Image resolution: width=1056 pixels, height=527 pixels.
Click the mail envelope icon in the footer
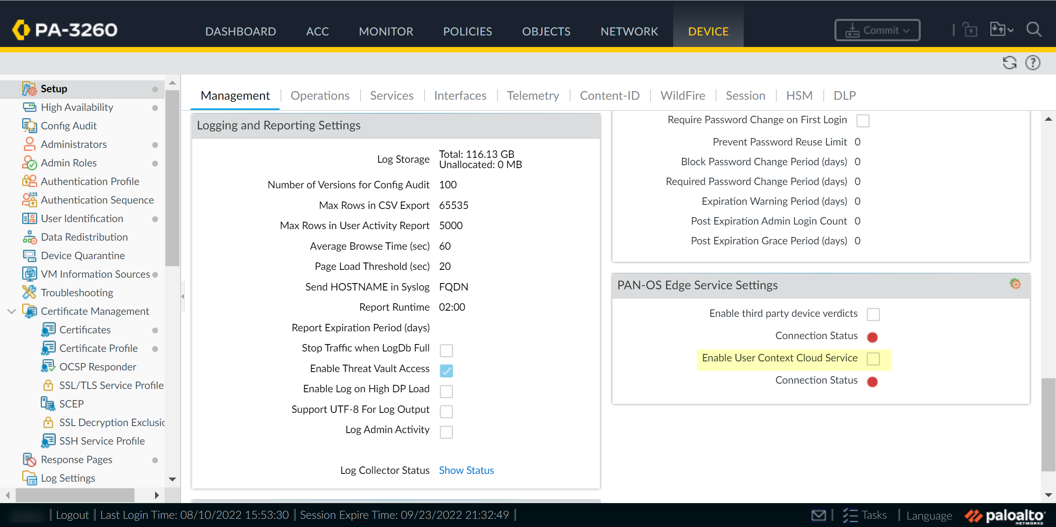(x=818, y=515)
